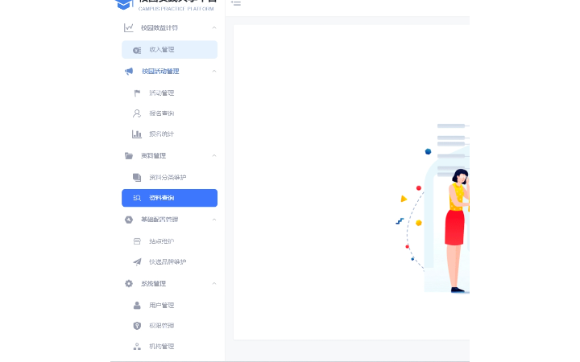Screen dimensions: 580x362
Task: Collapse the 校园活动管理 group chevron
Action: 214,71
